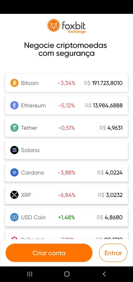Tap the Android recent apps button

click(x=30, y=274)
